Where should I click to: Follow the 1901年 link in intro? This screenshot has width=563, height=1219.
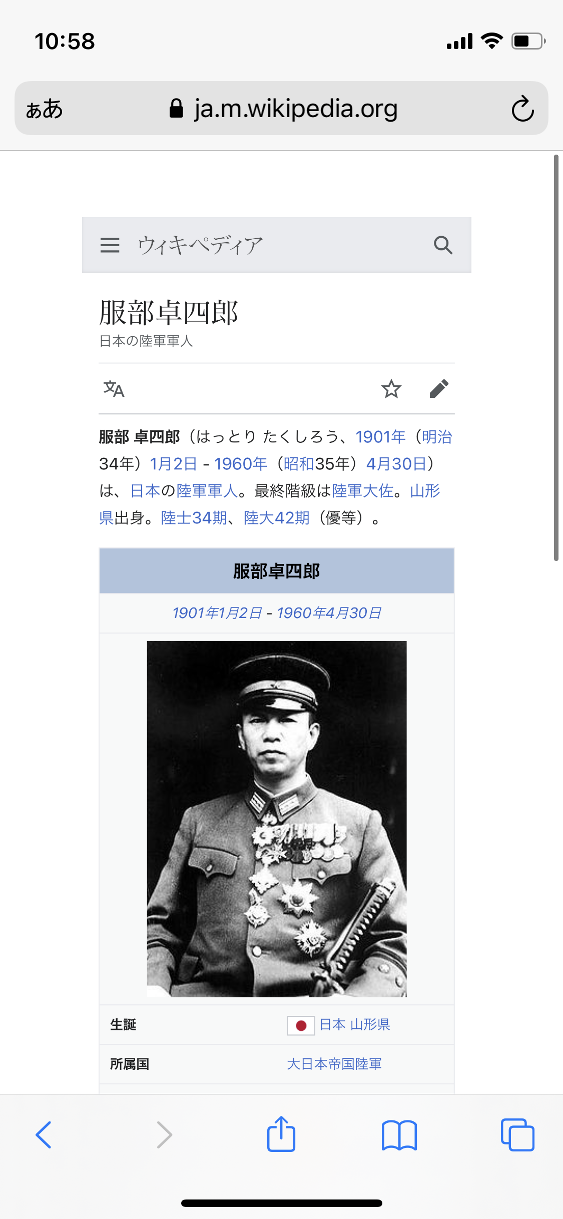point(380,437)
